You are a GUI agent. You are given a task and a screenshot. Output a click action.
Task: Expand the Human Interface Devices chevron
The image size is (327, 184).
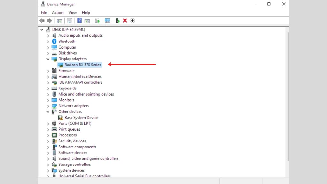click(48, 77)
